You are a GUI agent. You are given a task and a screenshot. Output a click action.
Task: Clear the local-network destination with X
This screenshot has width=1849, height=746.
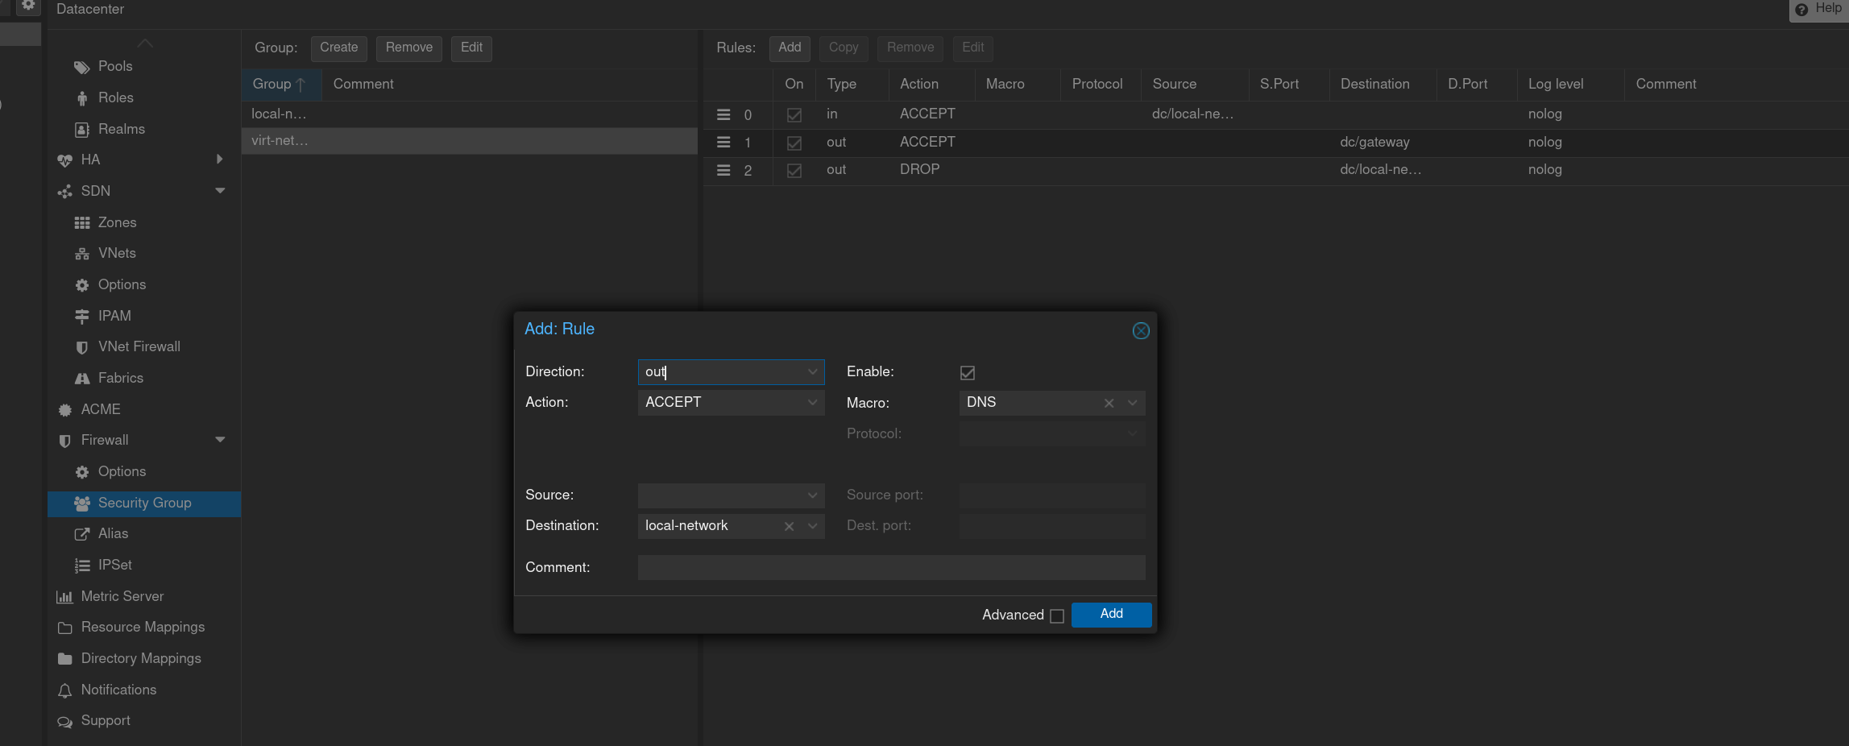click(789, 526)
